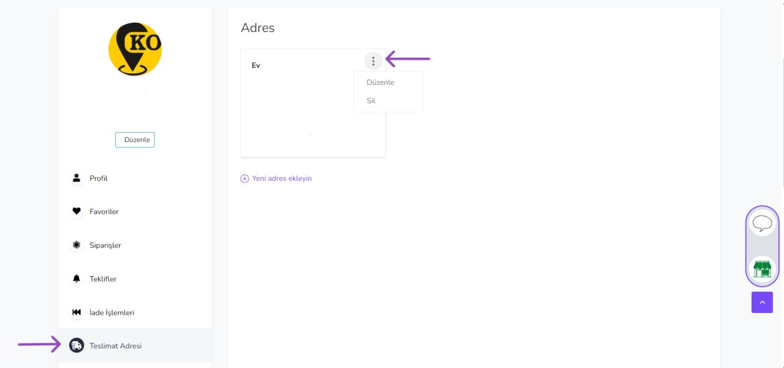Click the purple scroll-to-top arrow button
The height and width of the screenshot is (368, 784).
(762, 302)
